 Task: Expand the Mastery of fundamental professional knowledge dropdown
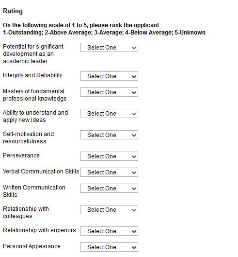[x=109, y=92]
